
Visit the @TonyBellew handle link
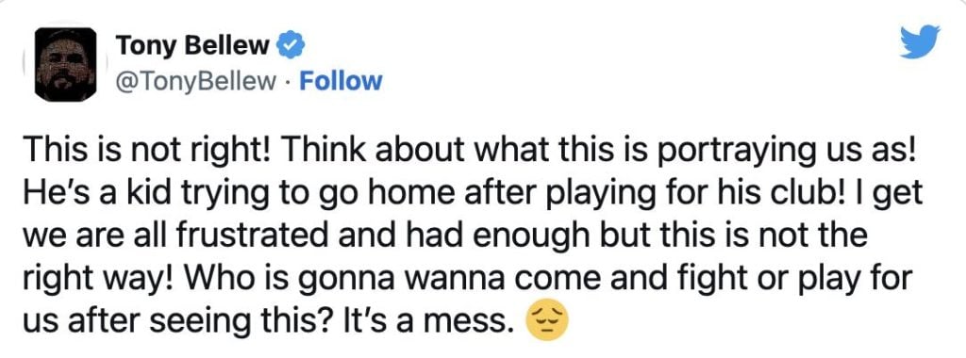pyautogui.click(x=196, y=82)
